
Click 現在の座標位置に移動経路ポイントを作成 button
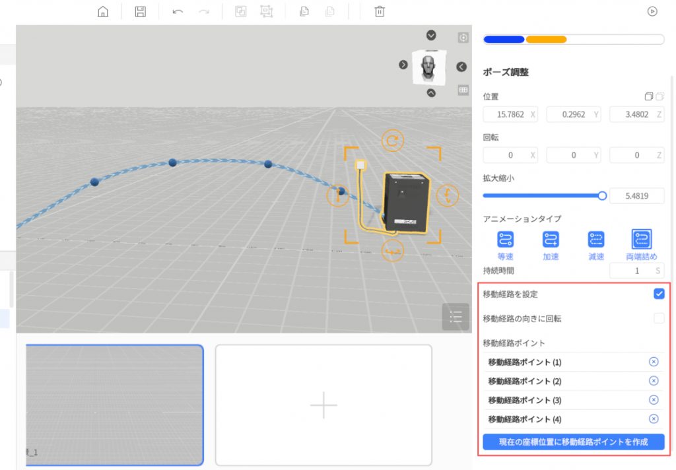click(573, 442)
